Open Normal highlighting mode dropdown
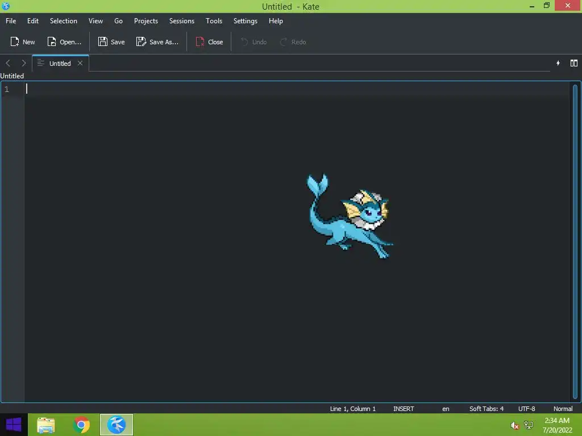Viewport: 582px width, 436px height. pyautogui.click(x=563, y=409)
